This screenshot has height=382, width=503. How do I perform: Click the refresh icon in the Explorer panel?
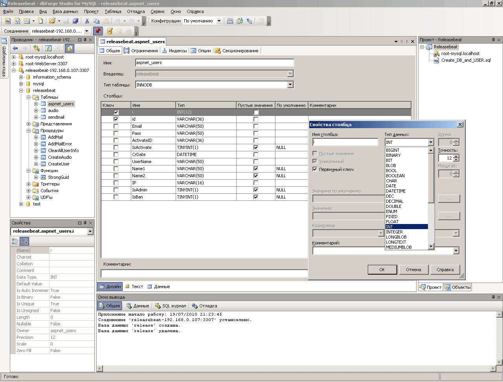click(48, 48)
